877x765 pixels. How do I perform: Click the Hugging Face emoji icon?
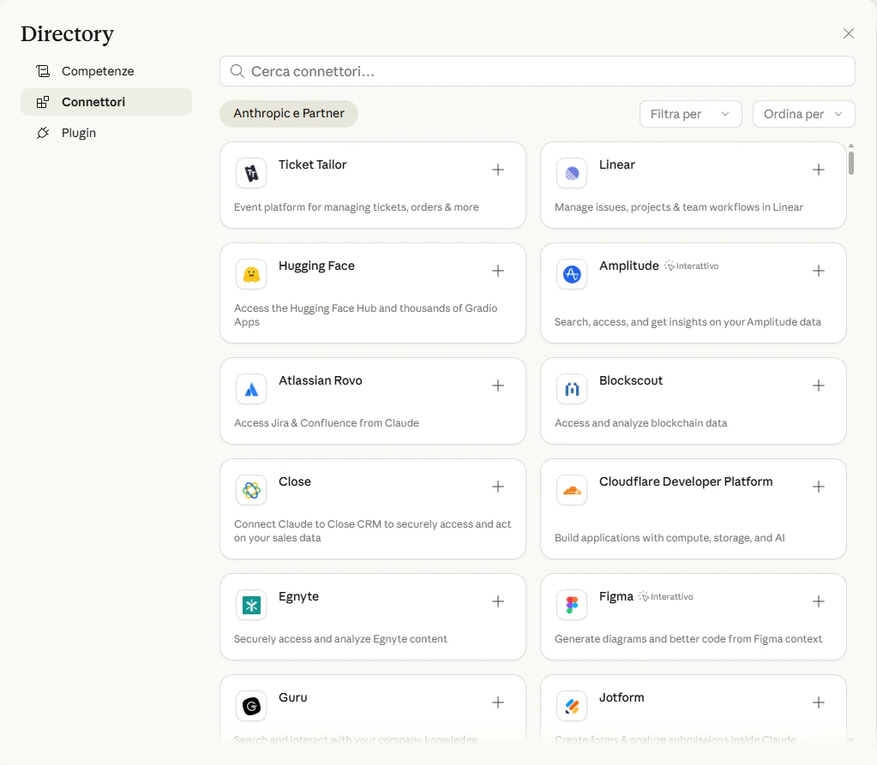click(251, 274)
